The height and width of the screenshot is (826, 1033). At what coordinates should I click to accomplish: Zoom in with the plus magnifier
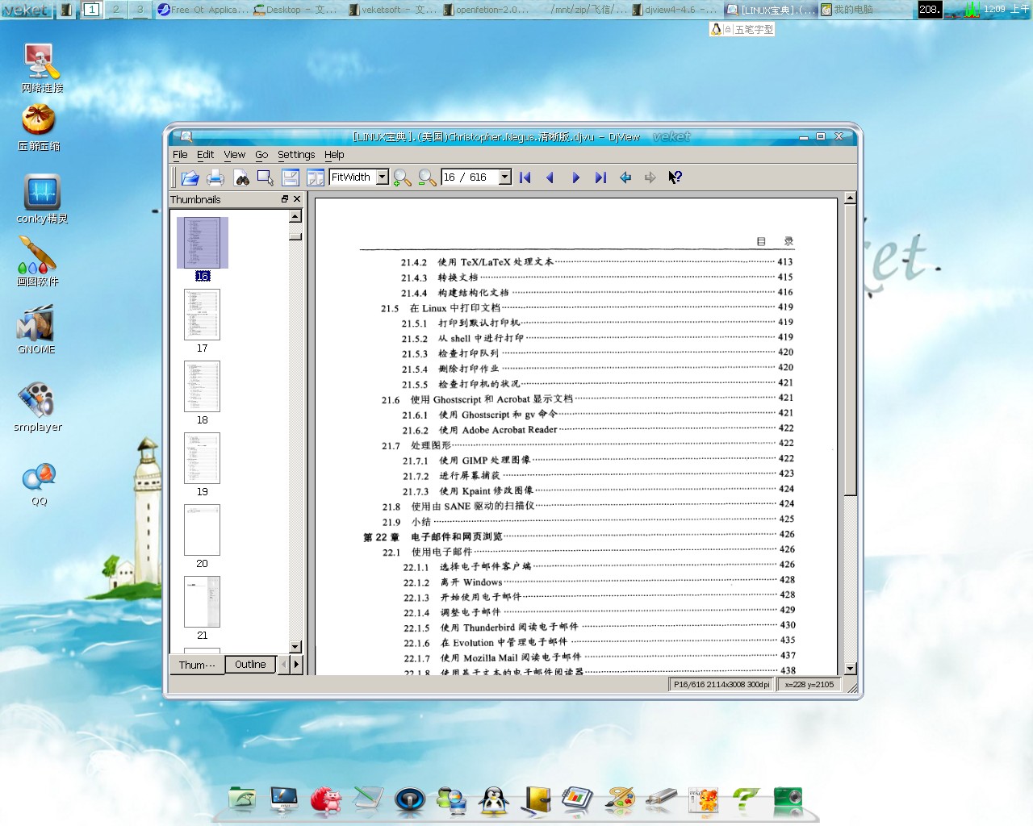pos(402,177)
